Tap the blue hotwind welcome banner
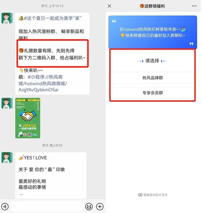This screenshot has height=213, width=202. (x=153, y=32)
